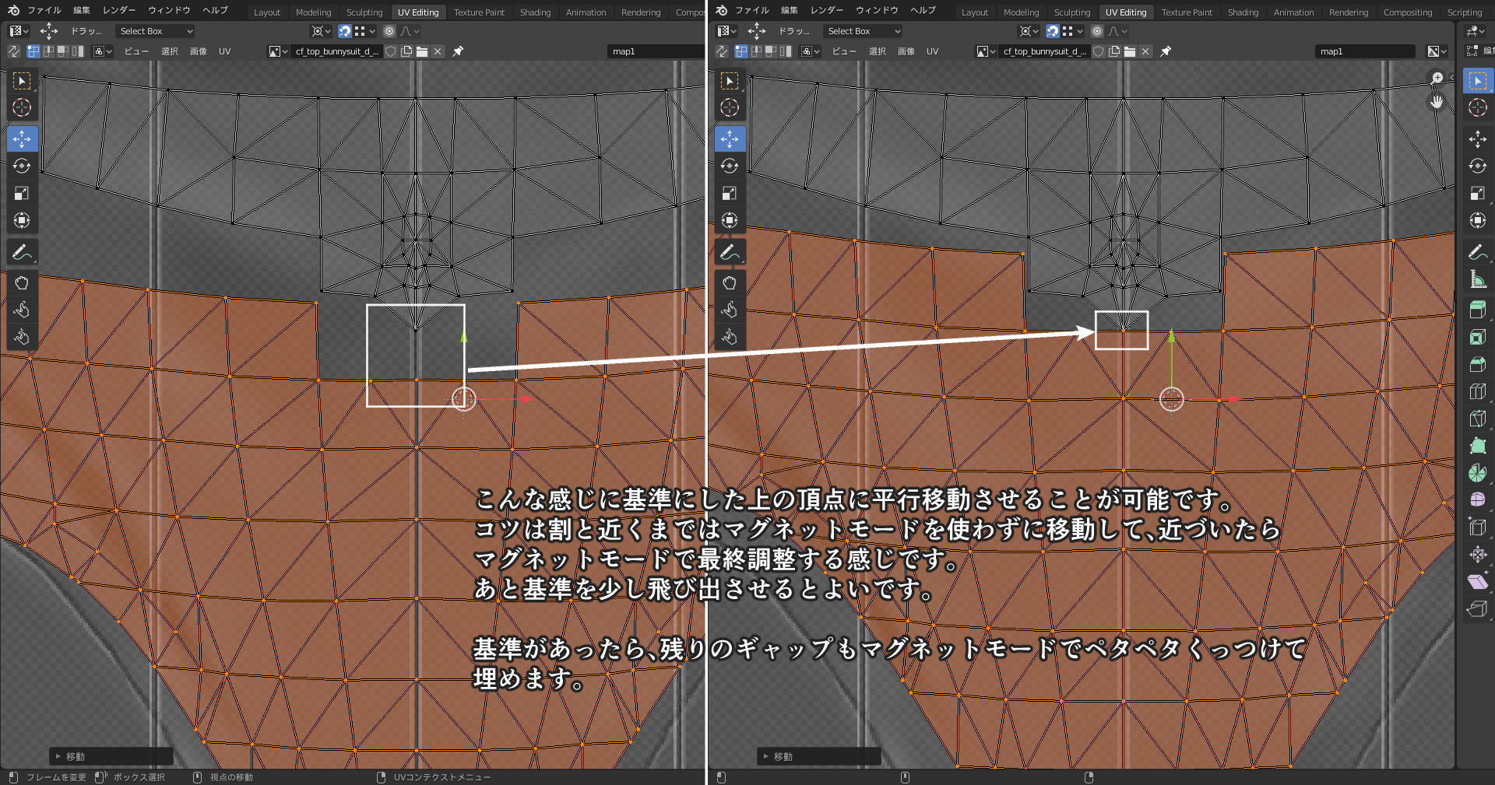The image size is (1495, 785).
Task: Activate the Move tool in left UV editor
Action: pos(22,139)
